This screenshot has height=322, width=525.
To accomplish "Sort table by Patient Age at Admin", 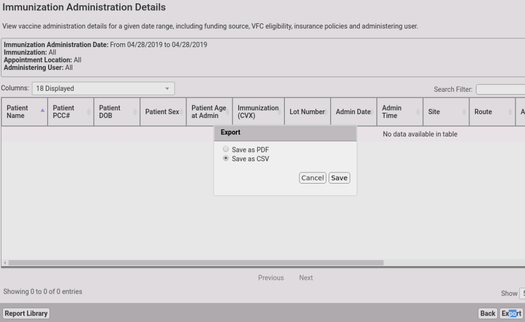I will (209, 112).
